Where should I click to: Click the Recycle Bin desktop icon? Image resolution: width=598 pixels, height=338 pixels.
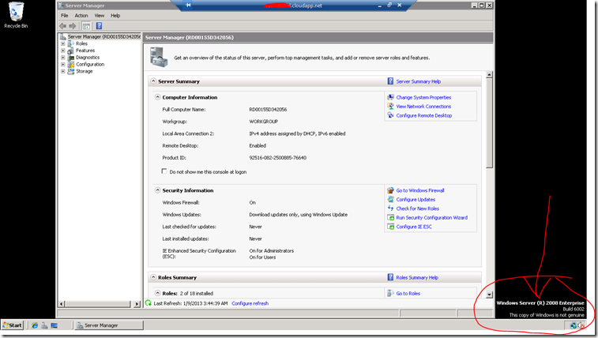coord(16,15)
